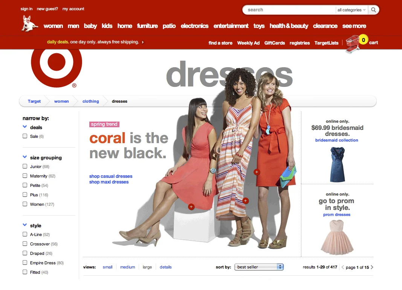
Task: Click yellow cart item count badge
Action: point(363,40)
